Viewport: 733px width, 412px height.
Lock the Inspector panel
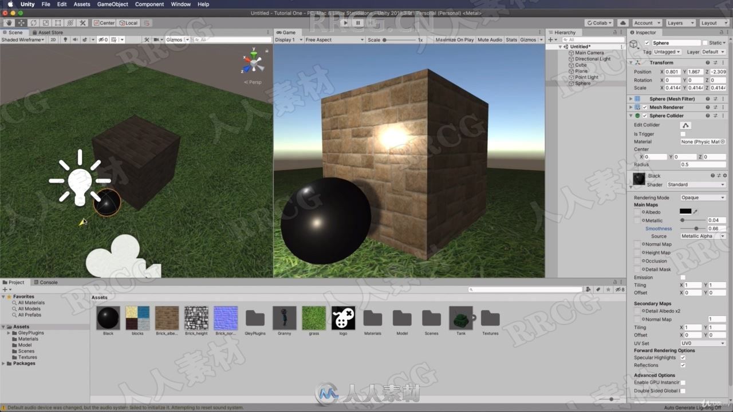coord(721,33)
